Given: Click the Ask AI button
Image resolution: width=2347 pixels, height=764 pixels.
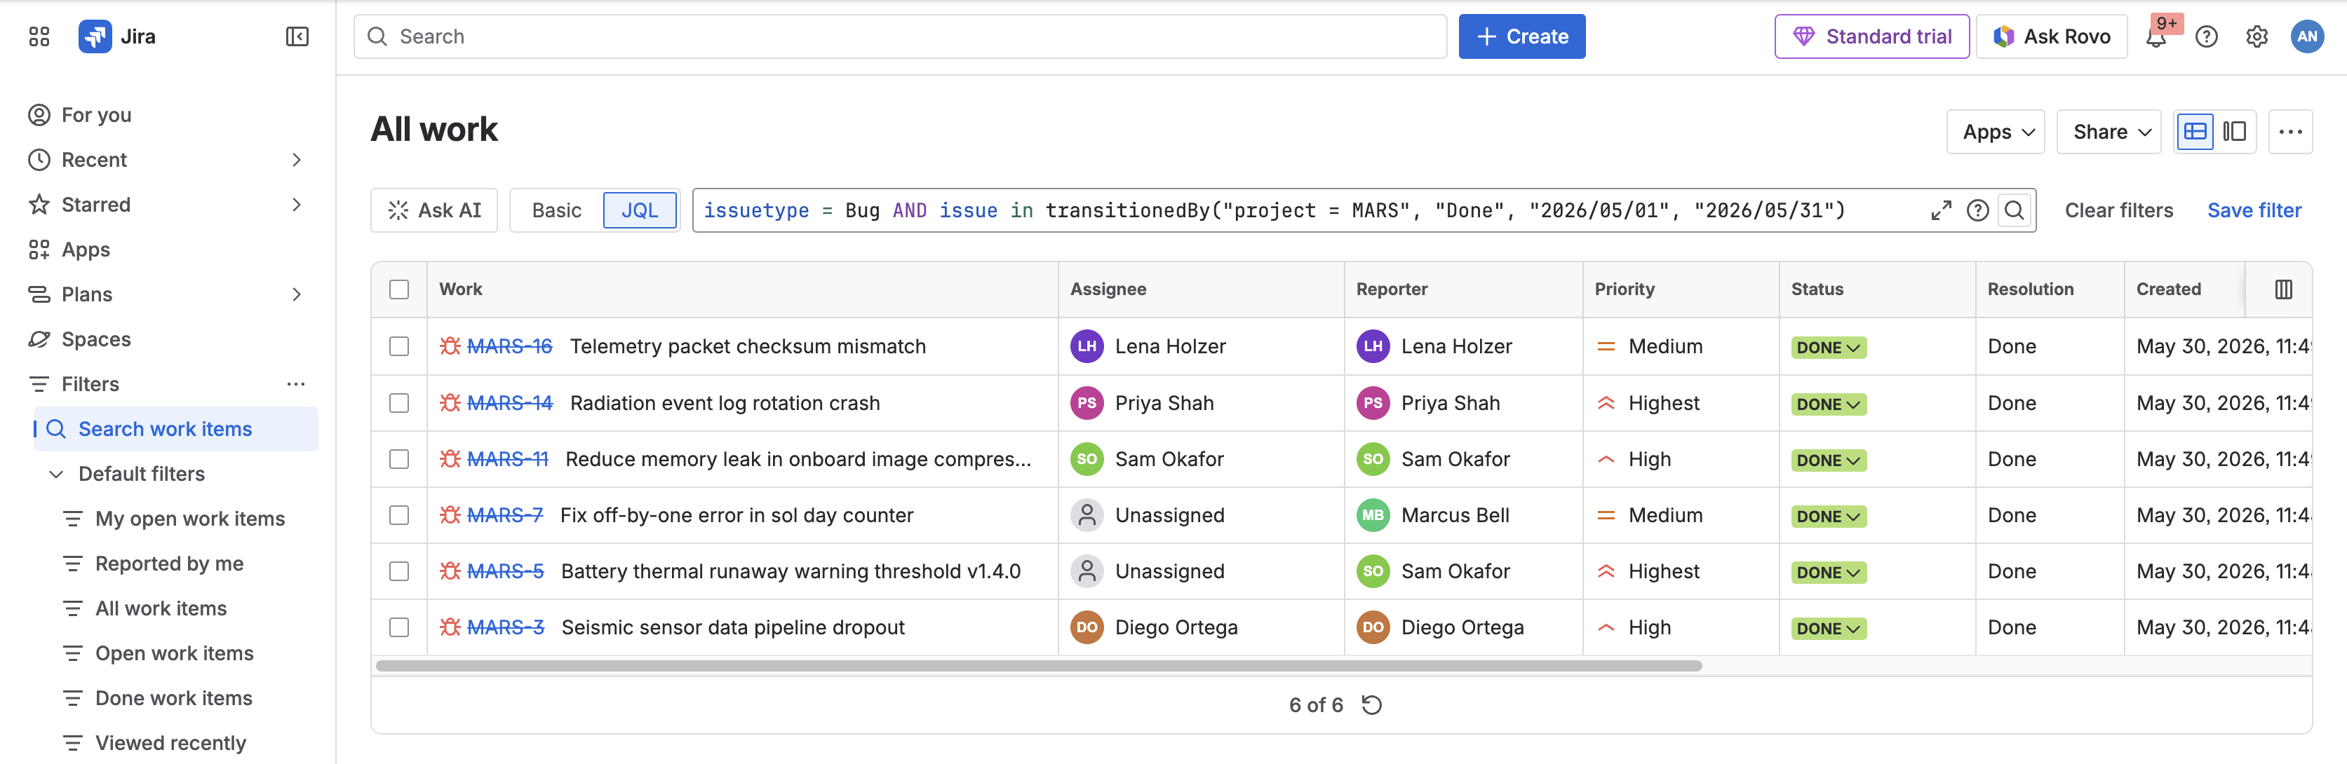Looking at the screenshot, I should pos(433,210).
